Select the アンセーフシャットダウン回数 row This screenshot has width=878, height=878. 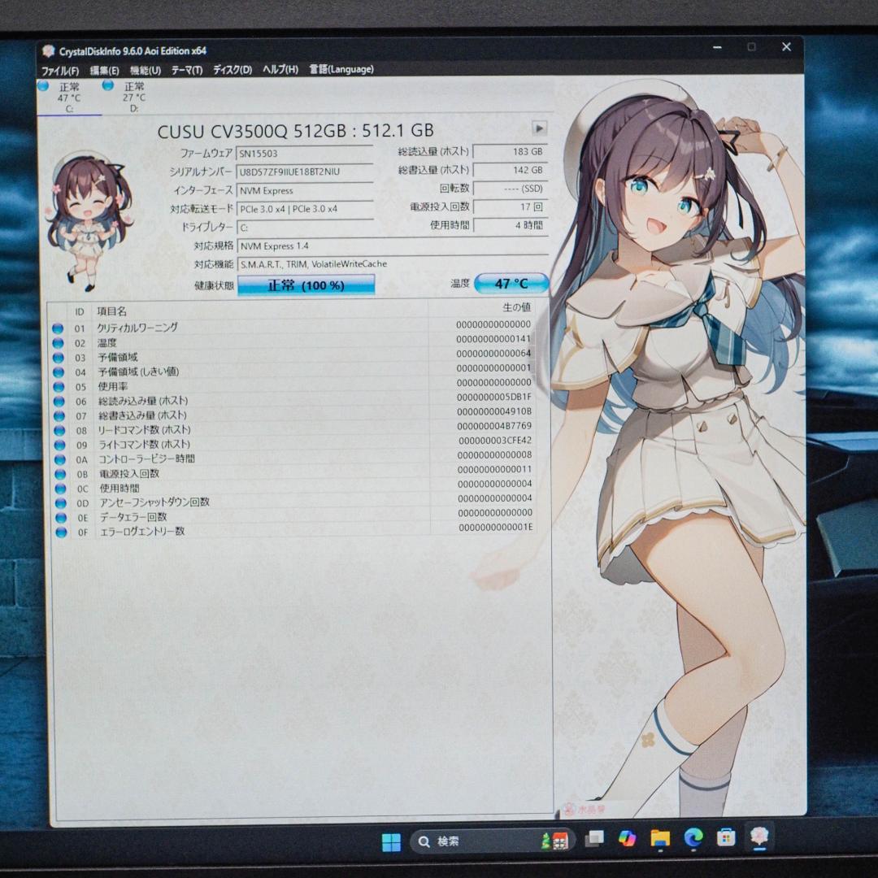(291, 502)
